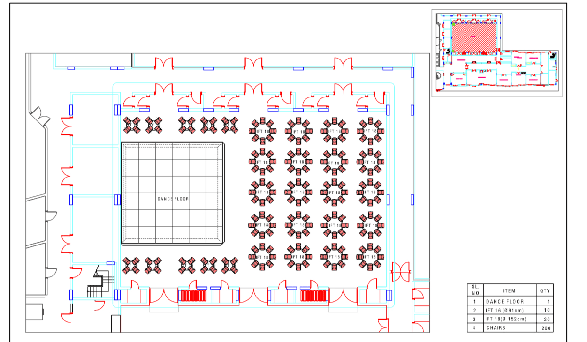
Task: Select last IFT 18 table in bottom row
Action: pyautogui.click(x=370, y=257)
